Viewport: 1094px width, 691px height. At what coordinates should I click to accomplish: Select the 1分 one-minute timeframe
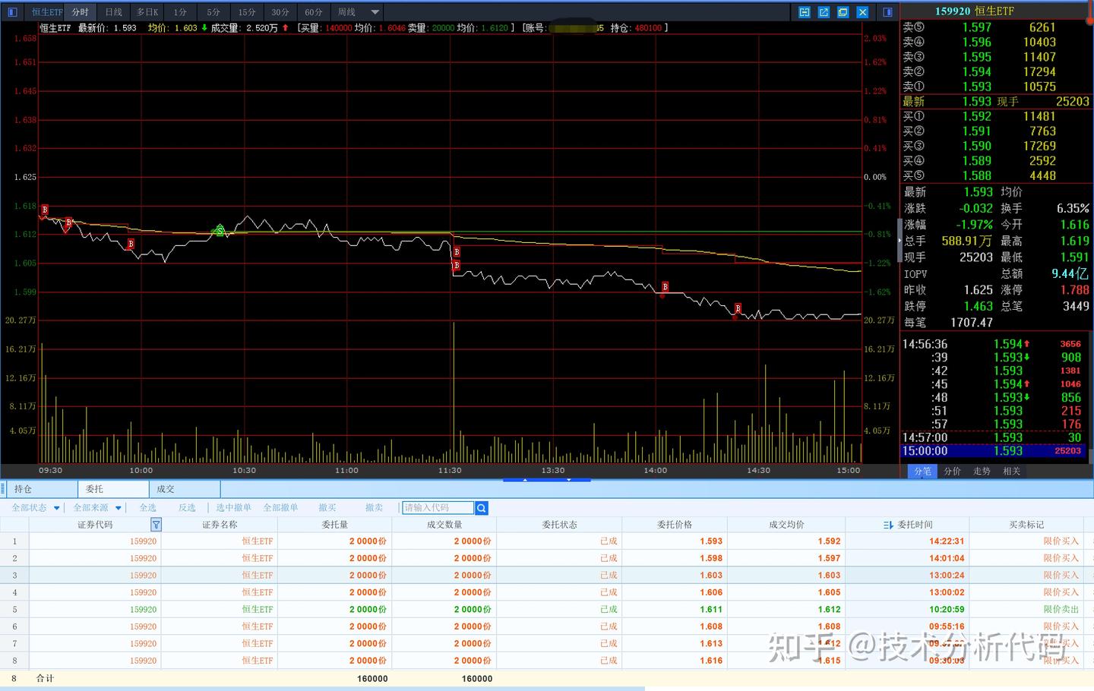tap(180, 12)
